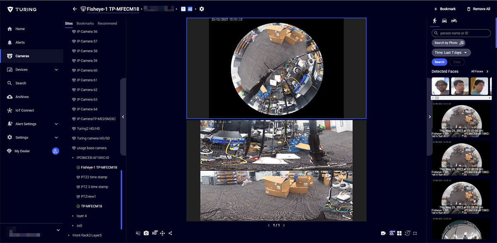Click the person name or ID field
This screenshot has height=243, width=497.
(x=461, y=33)
